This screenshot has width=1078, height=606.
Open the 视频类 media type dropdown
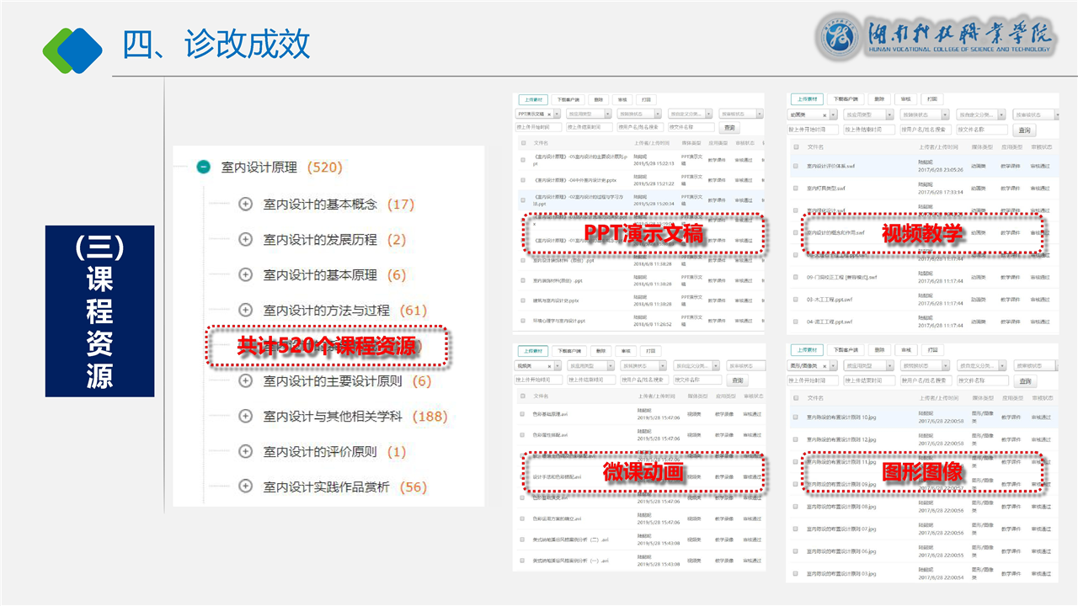[x=537, y=366]
